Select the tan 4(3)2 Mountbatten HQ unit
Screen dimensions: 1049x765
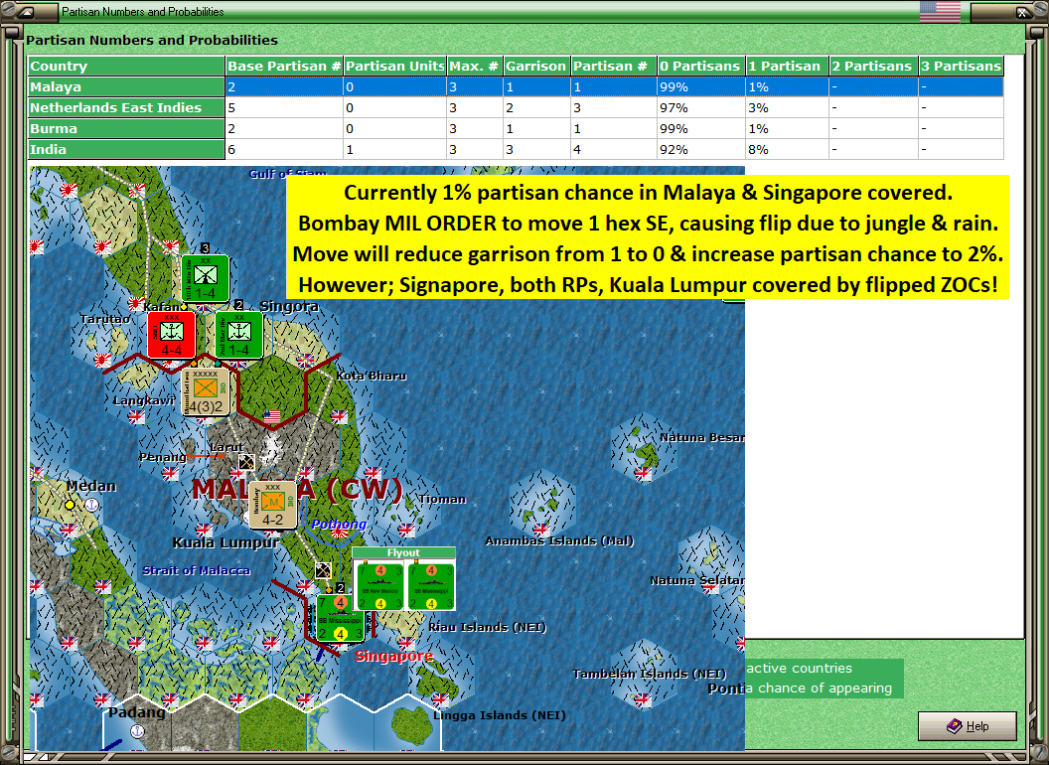click(206, 391)
